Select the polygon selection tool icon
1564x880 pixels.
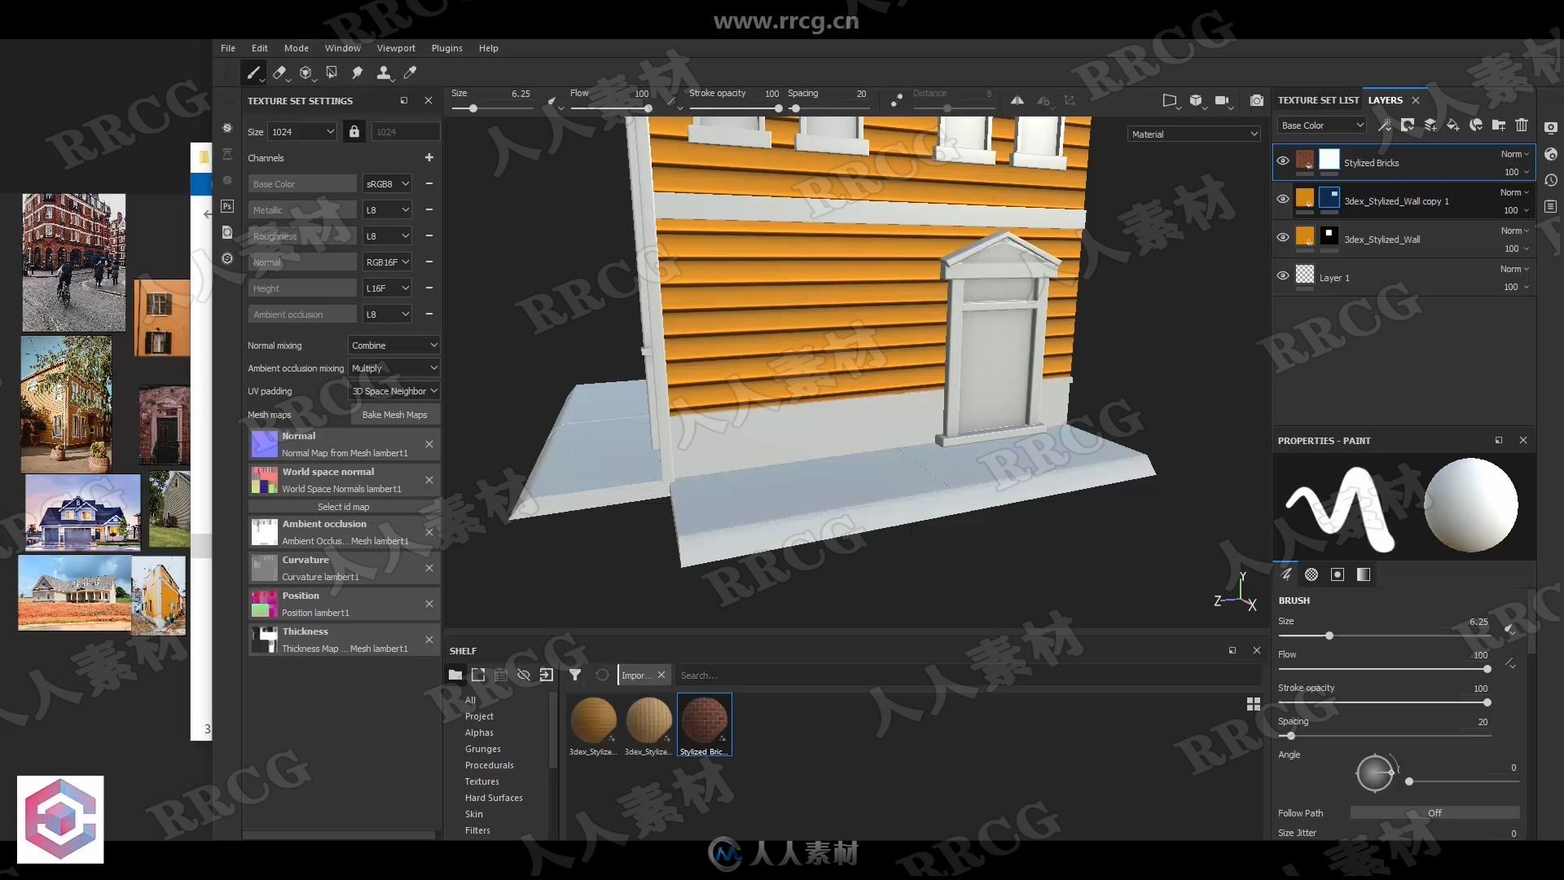[x=332, y=72]
